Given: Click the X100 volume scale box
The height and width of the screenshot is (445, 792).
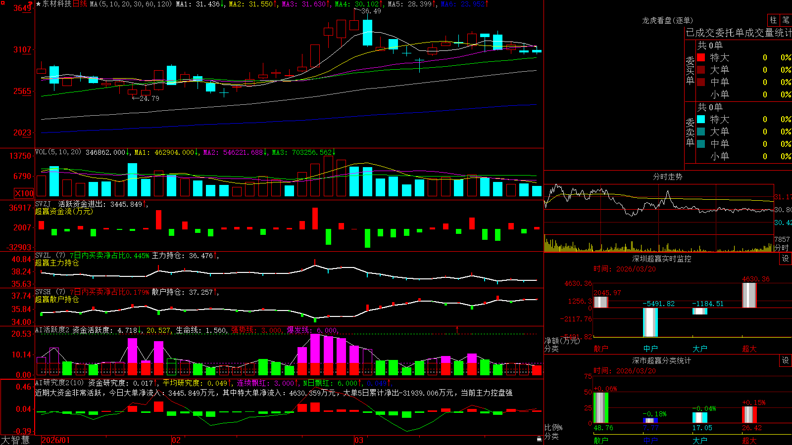Looking at the screenshot, I should [24, 194].
